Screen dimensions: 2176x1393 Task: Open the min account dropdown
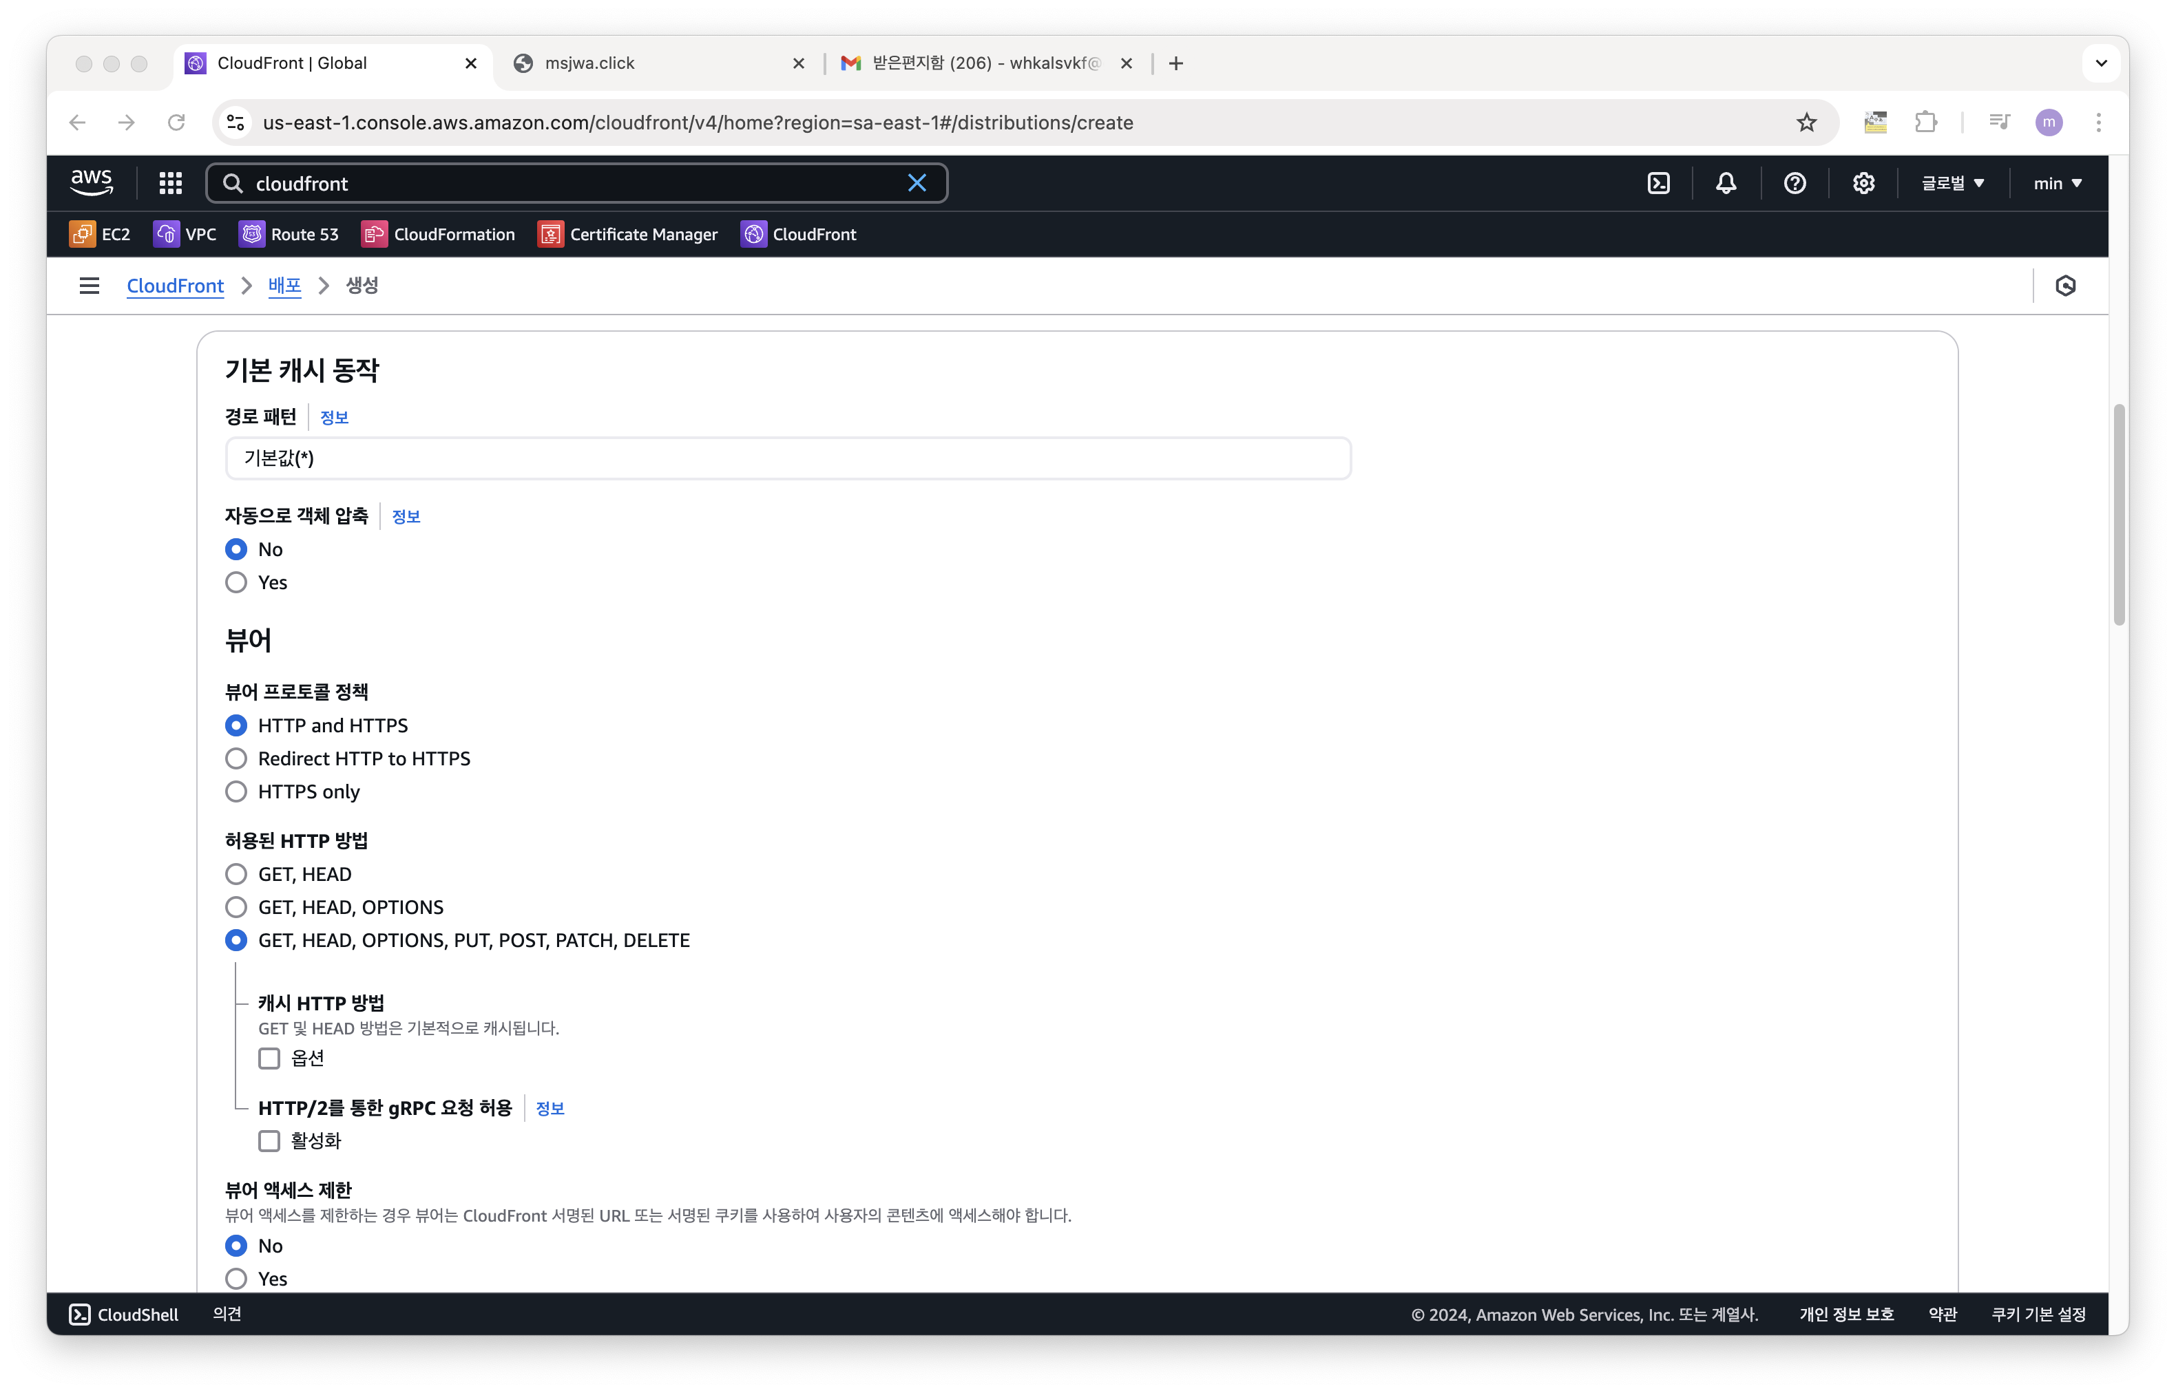pos(2058,184)
